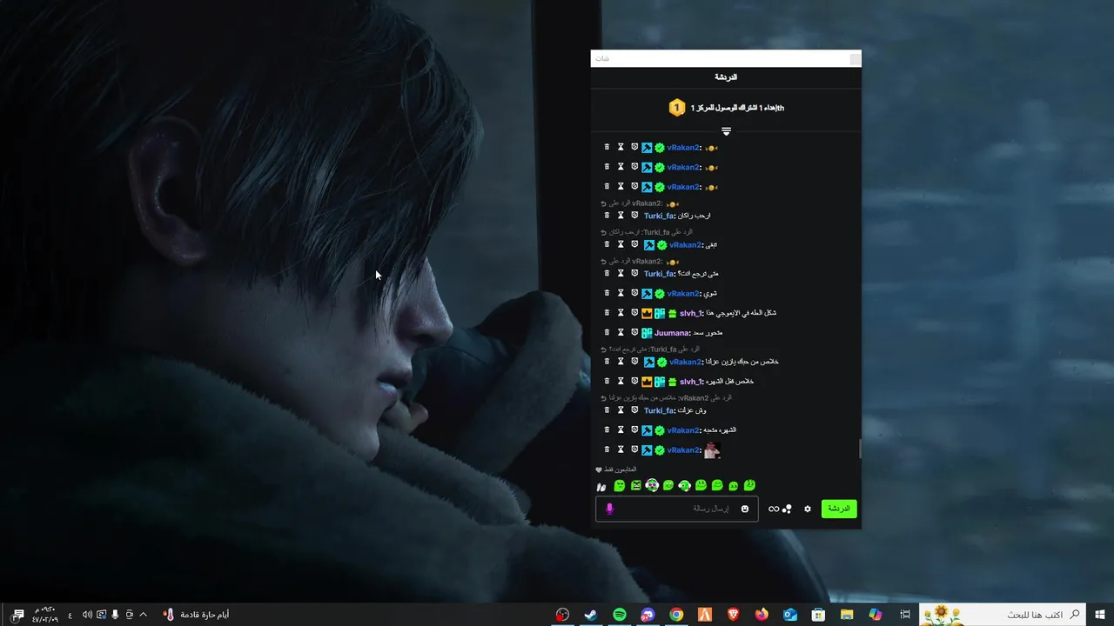The width and height of the screenshot is (1114, 626).
Task: Click the gold number 1 leaderboard badge
Action: click(x=677, y=108)
